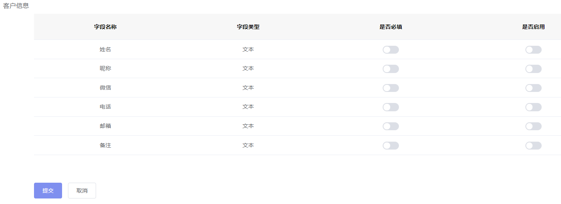The height and width of the screenshot is (204, 561).
Task: Click the 是否必填 column header
Action: (391, 27)
